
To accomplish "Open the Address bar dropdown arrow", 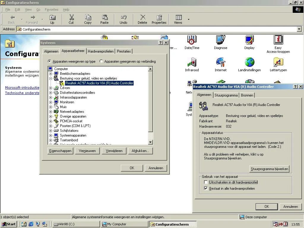I will (x=299, y=29).
